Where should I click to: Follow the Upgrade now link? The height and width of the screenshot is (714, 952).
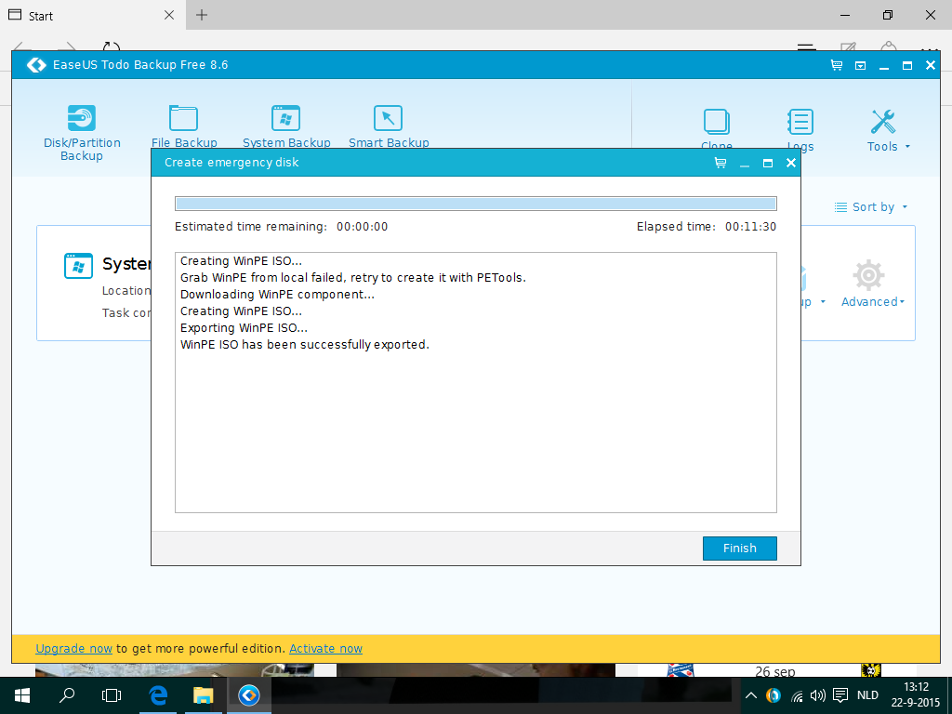point(74,648)
